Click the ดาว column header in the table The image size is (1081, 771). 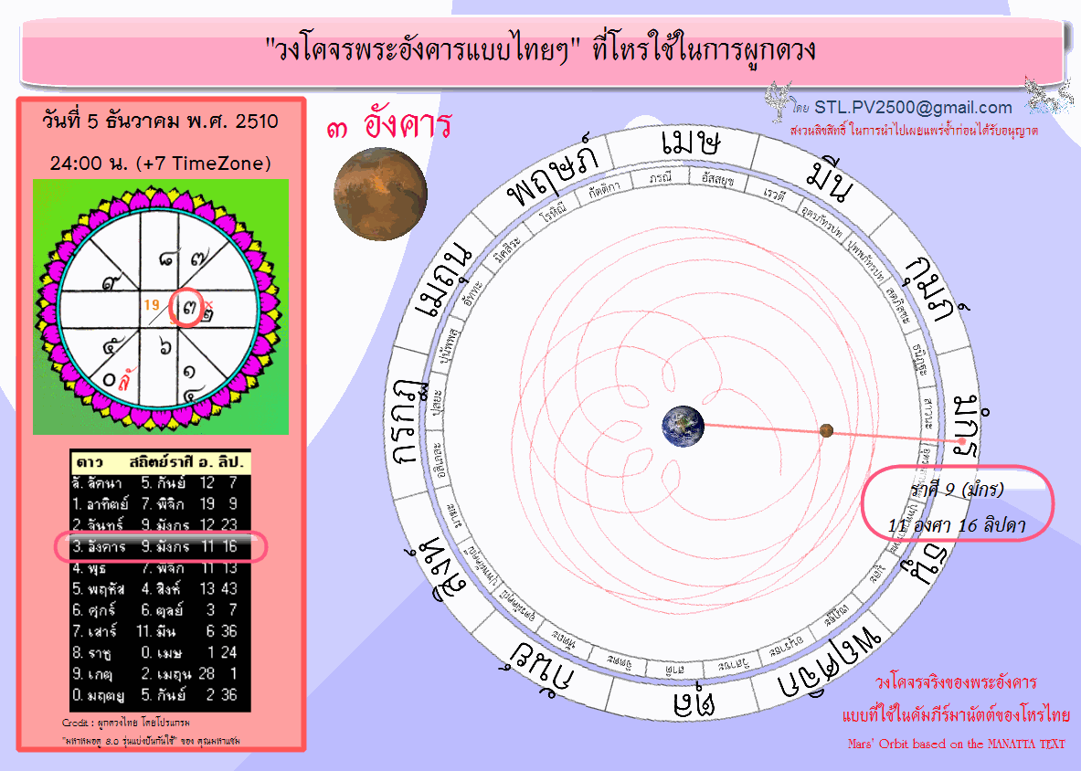click(x=90, y=461)
